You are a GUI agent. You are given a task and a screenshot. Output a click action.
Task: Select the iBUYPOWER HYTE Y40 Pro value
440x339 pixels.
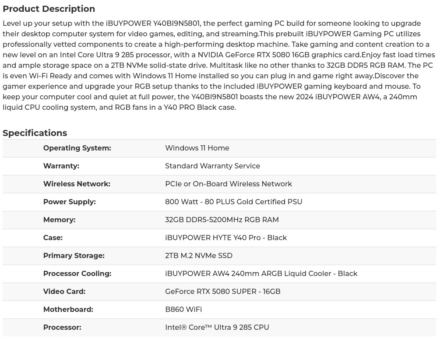225,238
